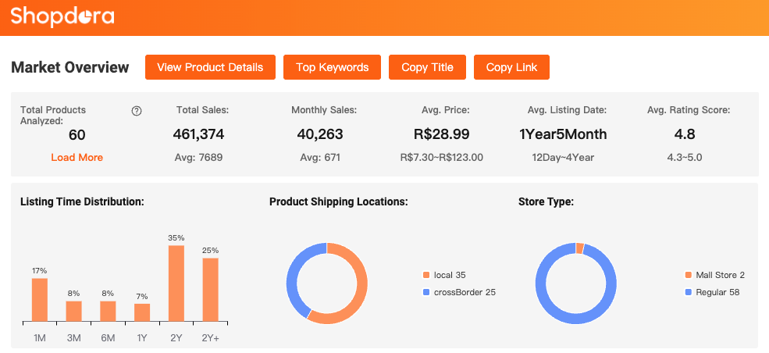
Task: Click the 2Y bar showing 35%
Action: 176,283
